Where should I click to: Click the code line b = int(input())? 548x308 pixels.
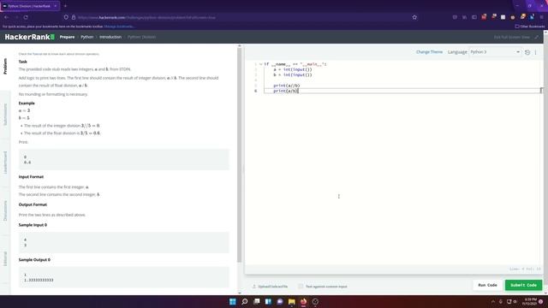tap(293, 74)
